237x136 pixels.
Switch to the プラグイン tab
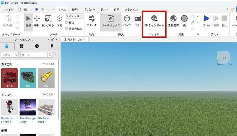[131, 10]
